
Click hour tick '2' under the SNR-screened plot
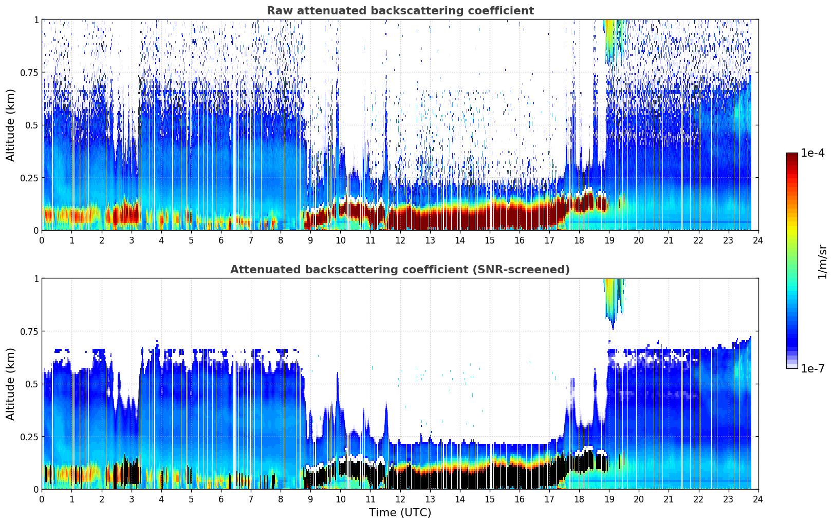(102, 499)
